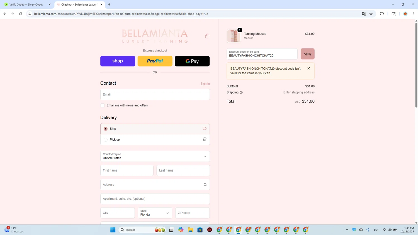Image resolution: width=418 pixels, height=235 pixels.
Task: Open the Windows Start menu
Action: coord(113,230)
